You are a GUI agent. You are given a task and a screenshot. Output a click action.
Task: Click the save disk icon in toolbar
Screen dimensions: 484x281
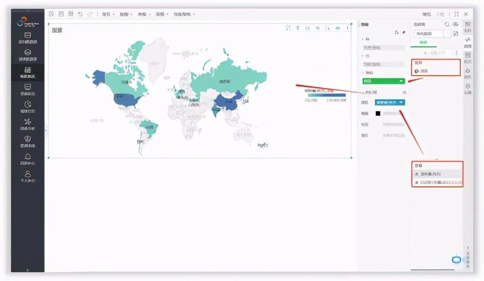coord(61,14)
